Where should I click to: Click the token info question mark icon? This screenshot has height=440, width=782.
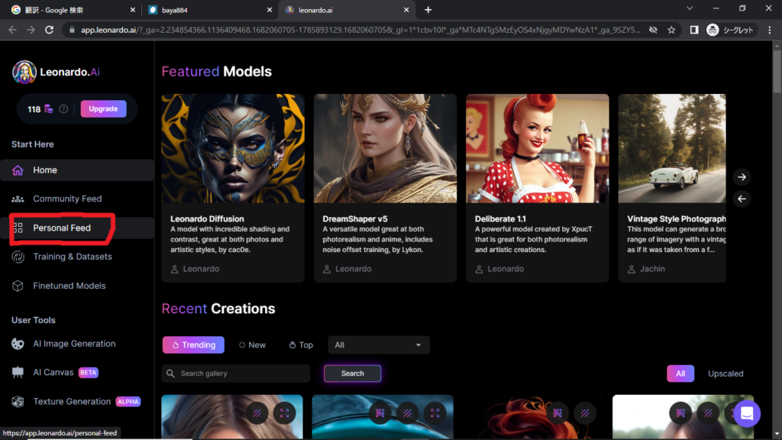[x=63, y=109]
